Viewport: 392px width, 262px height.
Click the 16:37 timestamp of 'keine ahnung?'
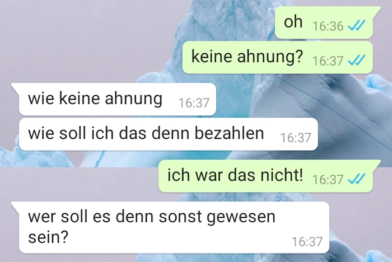point(328,61)
